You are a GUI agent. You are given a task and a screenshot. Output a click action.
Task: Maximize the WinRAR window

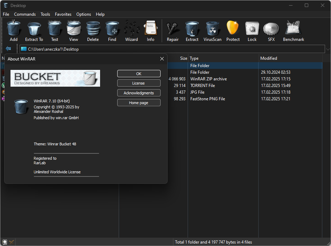[307, 5]
